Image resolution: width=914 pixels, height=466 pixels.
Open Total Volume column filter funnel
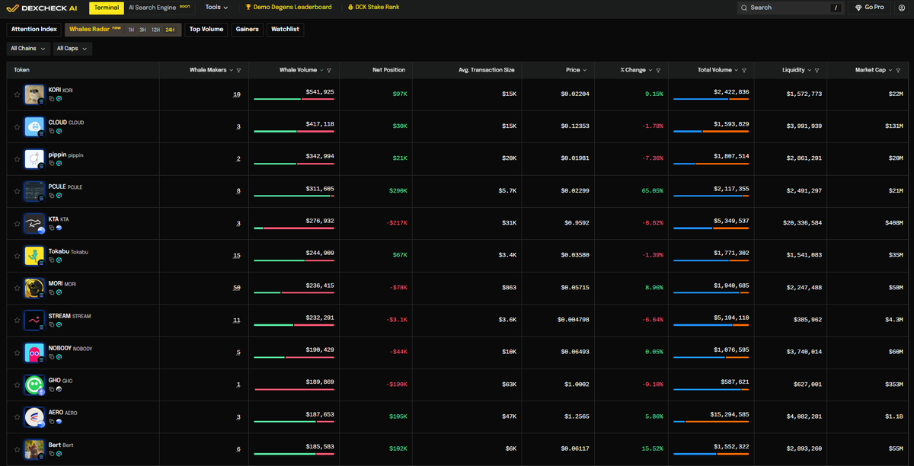point(744,70)
